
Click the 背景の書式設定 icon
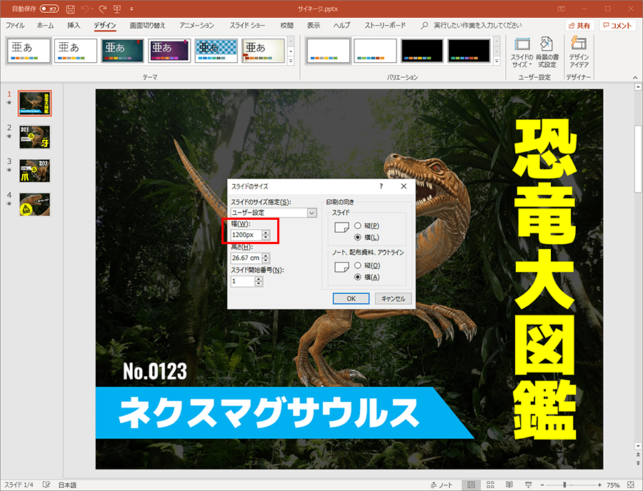pyautogui.click(x=547, y=50)
